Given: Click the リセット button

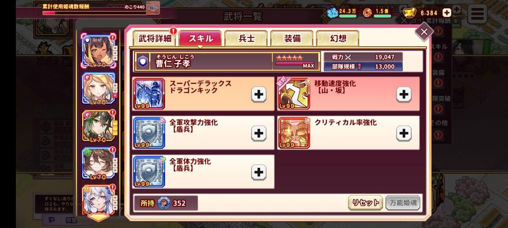Looking at the screenshot, I should (366, 203).
